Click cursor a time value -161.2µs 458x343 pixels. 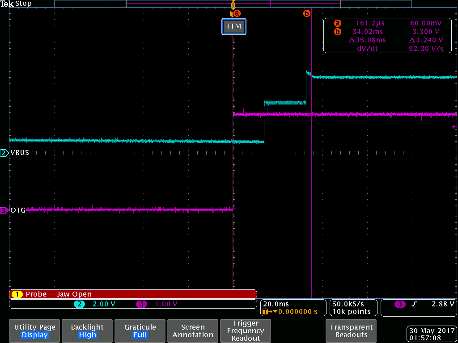pos(368,23)
